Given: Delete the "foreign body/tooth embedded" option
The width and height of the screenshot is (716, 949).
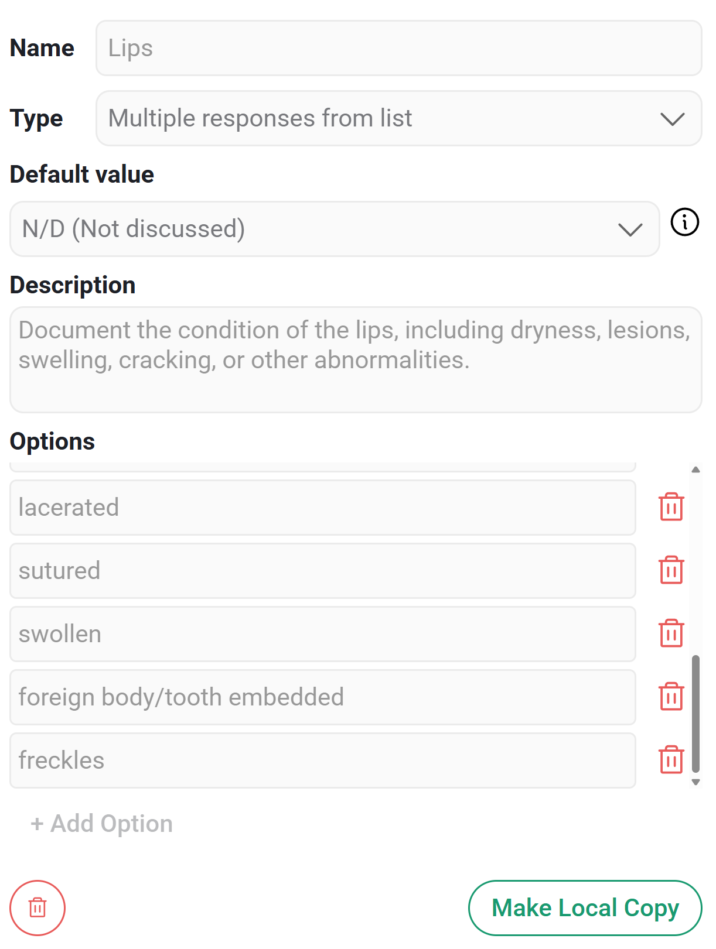Looking at the screenshot, I should [671, 697].
